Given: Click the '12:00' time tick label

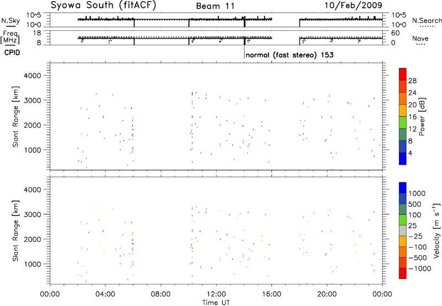Looking at the screenshot, I should click(216, 294).
